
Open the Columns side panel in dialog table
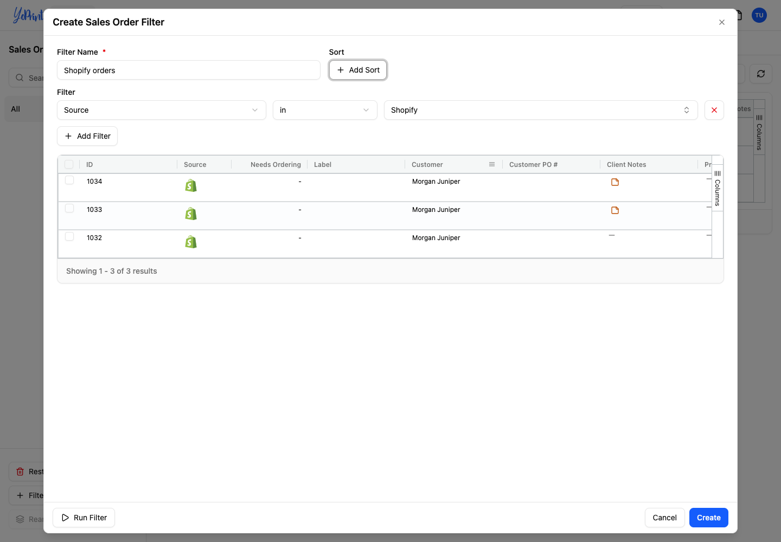(718, 188)
